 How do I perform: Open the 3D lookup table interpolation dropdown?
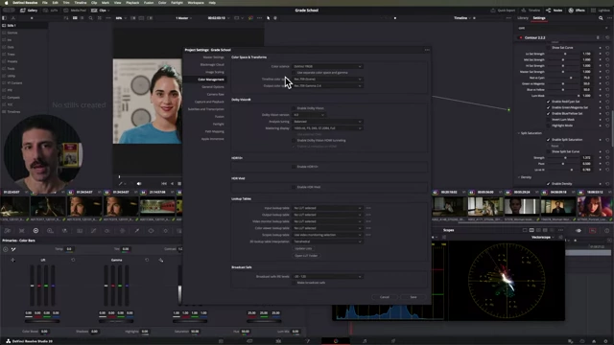(x=327, y=241)
